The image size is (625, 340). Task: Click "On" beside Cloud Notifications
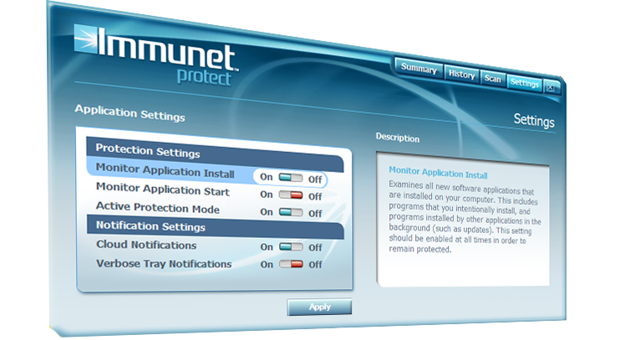pyautogui.click(x=267, y=246)
